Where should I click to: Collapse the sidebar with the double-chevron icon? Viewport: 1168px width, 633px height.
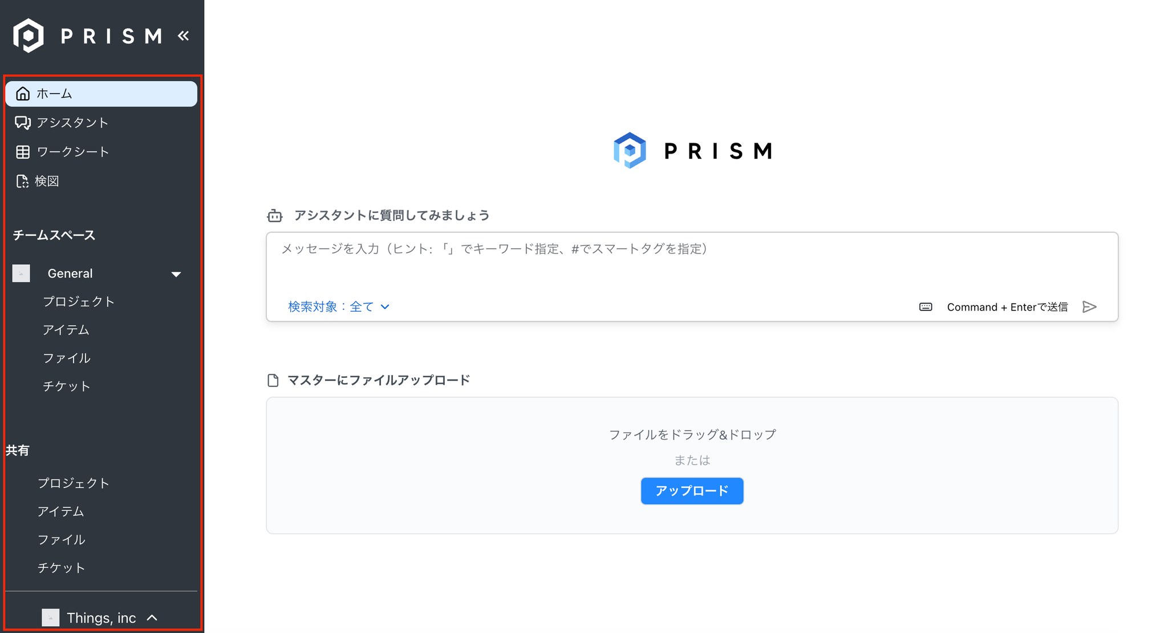pos(183,36)
